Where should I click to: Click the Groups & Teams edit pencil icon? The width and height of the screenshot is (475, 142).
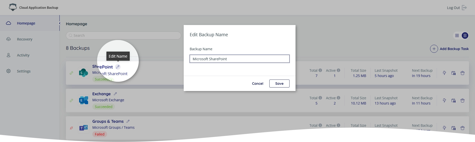click(128, 121)
